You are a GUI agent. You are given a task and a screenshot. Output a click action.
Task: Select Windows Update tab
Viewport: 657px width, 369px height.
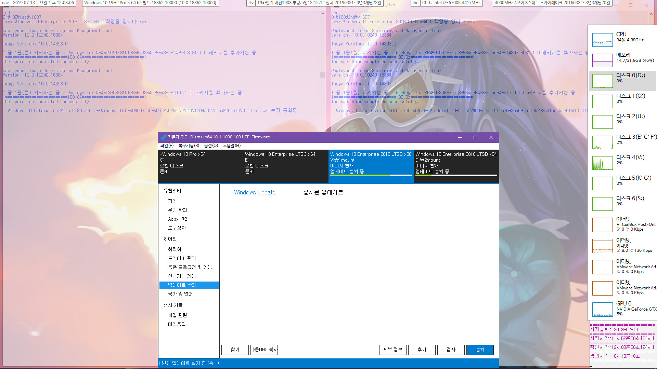(254, 192)
